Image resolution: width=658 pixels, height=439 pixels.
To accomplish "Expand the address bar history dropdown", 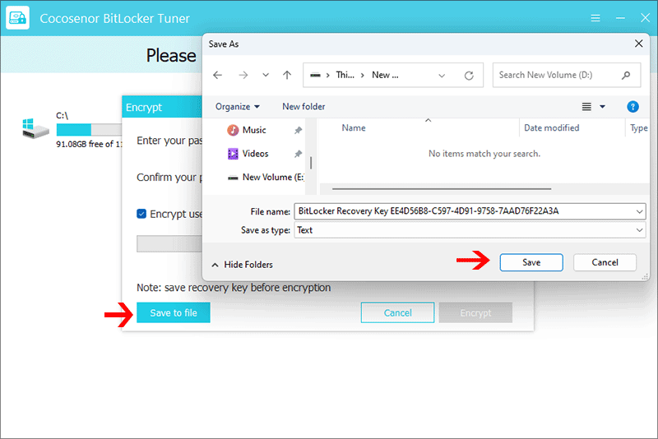I will (x=442, y=76).
